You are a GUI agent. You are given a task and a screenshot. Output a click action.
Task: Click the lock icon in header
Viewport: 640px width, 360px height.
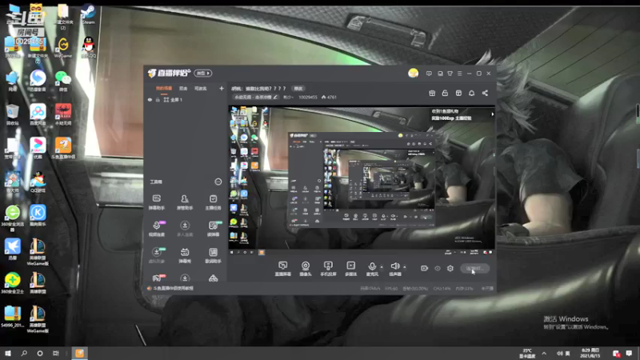(x=445, y=93)
